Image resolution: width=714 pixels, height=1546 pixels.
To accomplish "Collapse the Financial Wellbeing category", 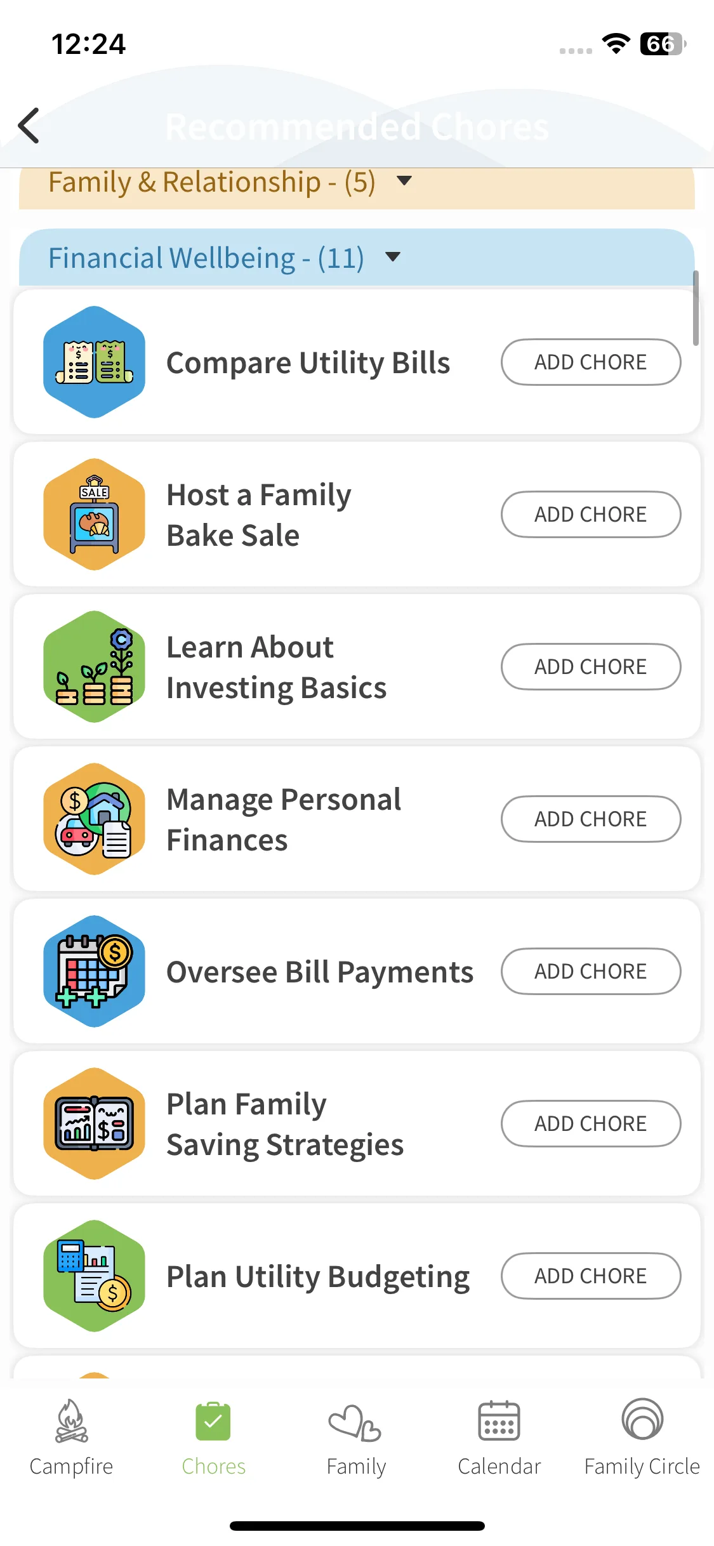I will pos(206,258).
